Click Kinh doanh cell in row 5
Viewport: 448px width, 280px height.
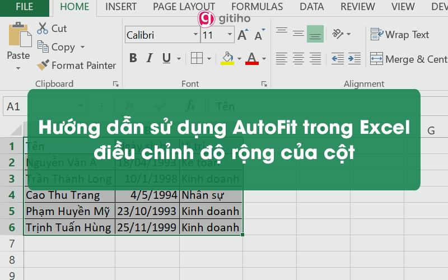coord(211,211)
